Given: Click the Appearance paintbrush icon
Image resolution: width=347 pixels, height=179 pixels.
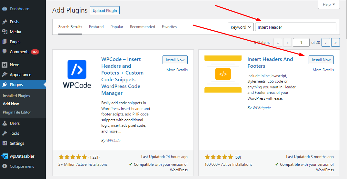Looking at the screenshot, I should coord(5,75).
